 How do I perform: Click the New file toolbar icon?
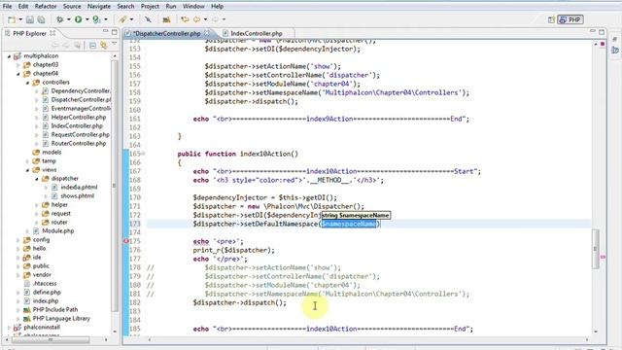pyautogui.click(x=12, y=19)
